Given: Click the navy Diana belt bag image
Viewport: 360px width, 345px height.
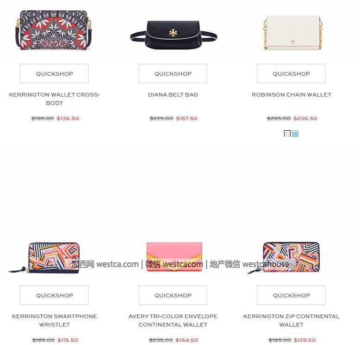Looking at the screenshot, I should pos(174,35).
